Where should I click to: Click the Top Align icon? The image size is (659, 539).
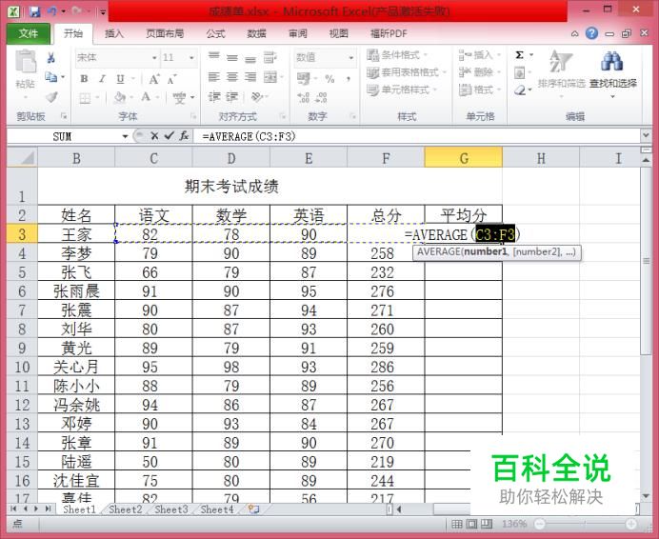(x=214, y=56)
